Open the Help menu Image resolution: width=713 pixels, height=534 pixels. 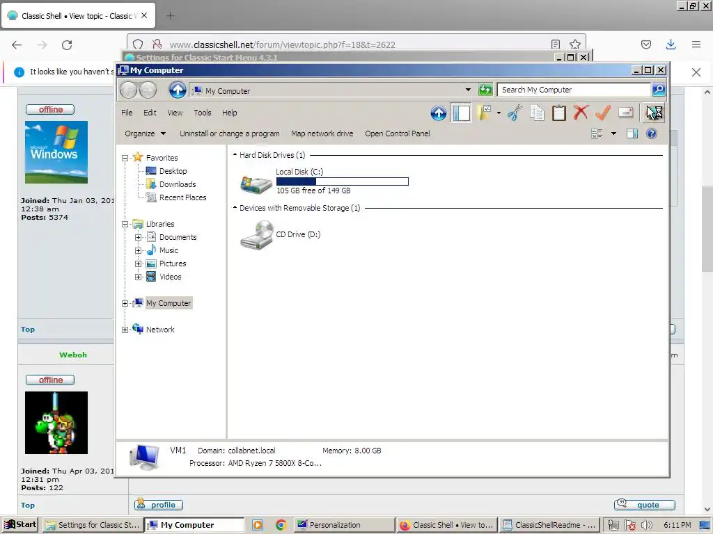pos(229,113)
